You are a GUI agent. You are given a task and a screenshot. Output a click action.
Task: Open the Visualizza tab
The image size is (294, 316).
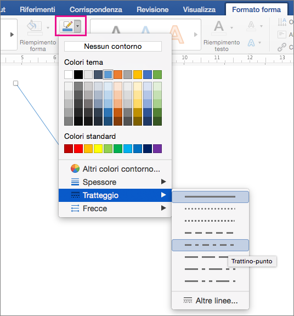click(x=199, y=9)
